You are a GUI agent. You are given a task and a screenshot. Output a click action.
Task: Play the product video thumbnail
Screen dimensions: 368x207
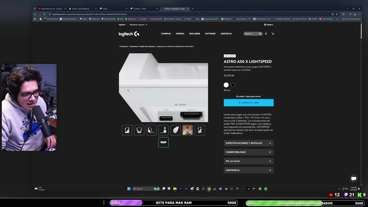pos(187,130)
